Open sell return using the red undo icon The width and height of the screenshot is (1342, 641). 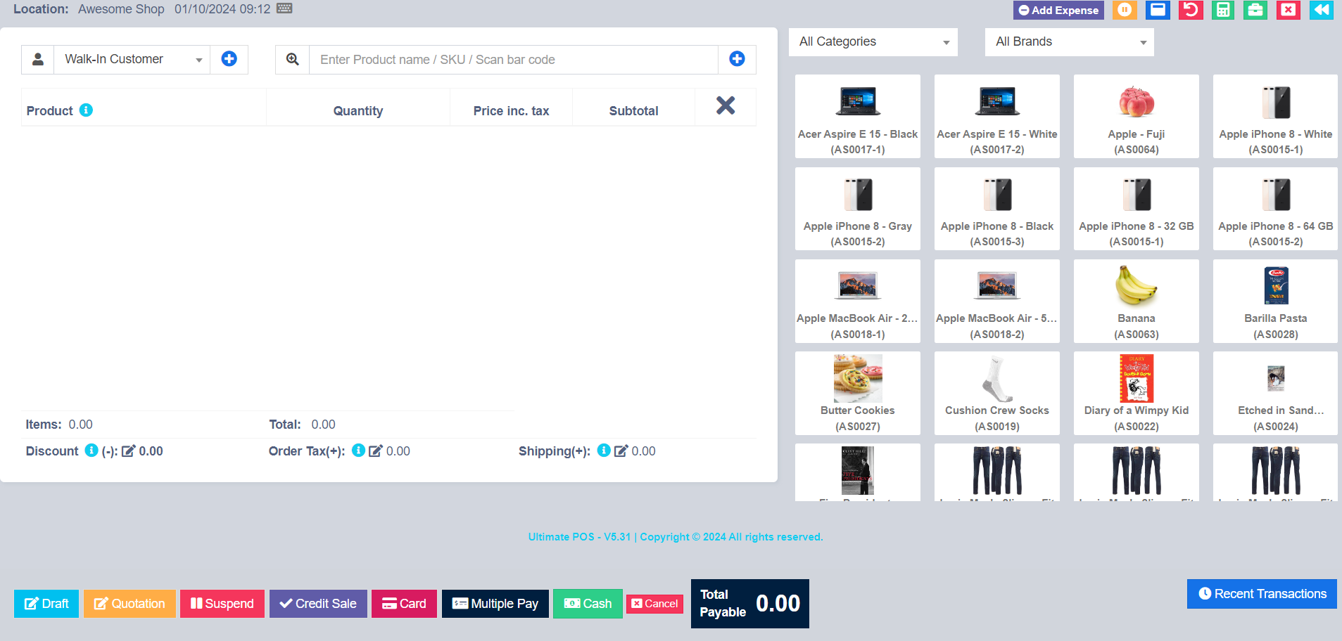[x=1191, y=10]
